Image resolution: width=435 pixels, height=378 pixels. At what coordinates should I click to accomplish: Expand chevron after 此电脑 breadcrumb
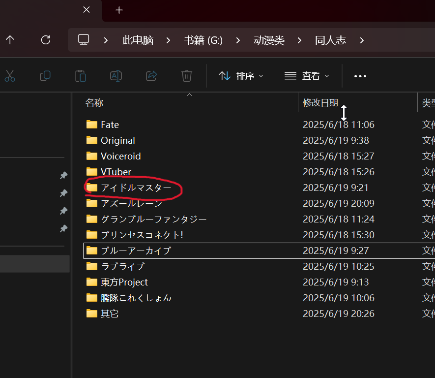click(x=168, y=40)
